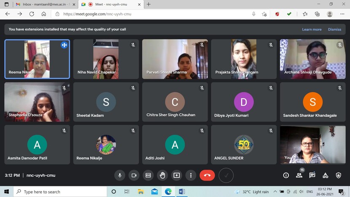Click the Present now icon
Image resolution: width=350 pixels, height=197 pixels.
point(177,175)
